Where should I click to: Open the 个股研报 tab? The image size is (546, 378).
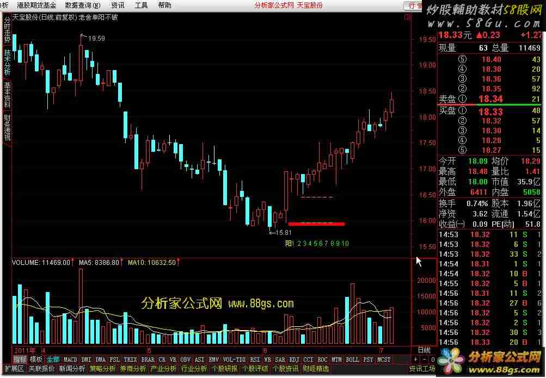[225, 369]
